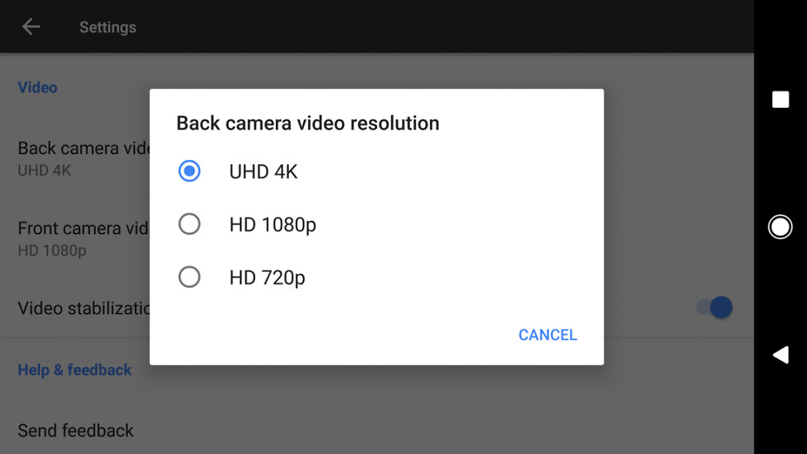This screenshot has height=454, width=807.
Task: Click the Settings title text
Action: pos(108,27)
